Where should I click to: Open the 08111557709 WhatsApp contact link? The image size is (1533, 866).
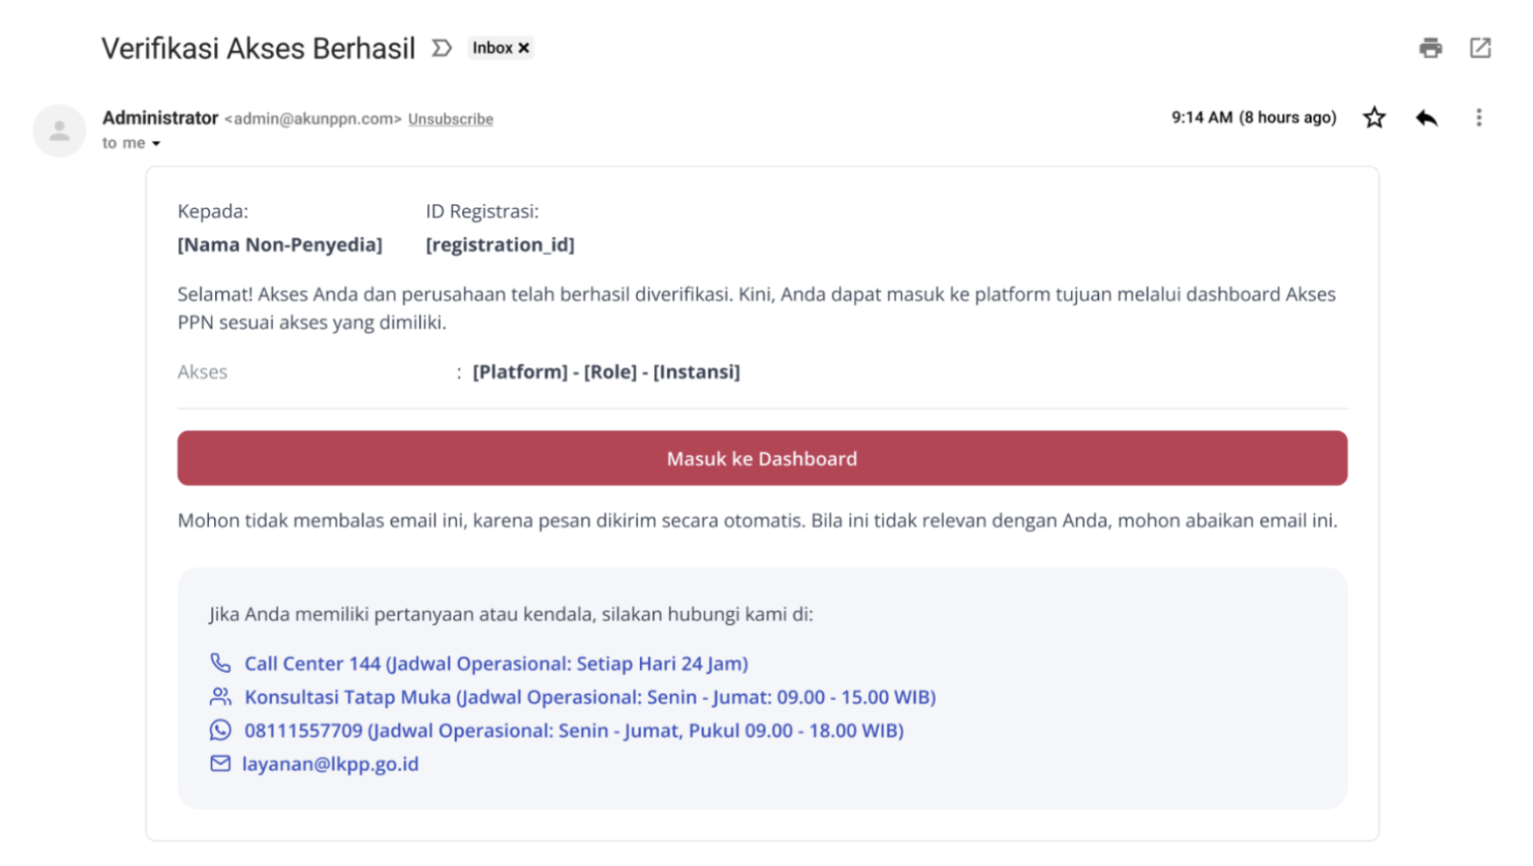(x=573, y=730)
